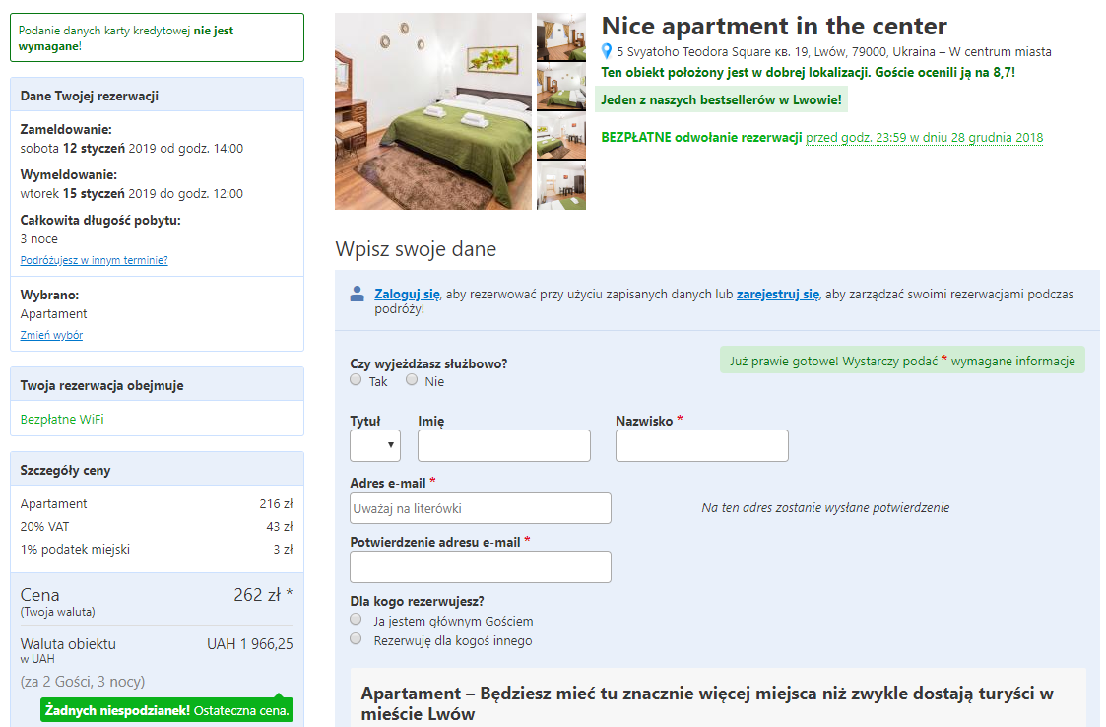Open the first small apartment thumbnail
Image resolution: width=1106 pixels, height=727 pixels.
[x=561, y=37]
